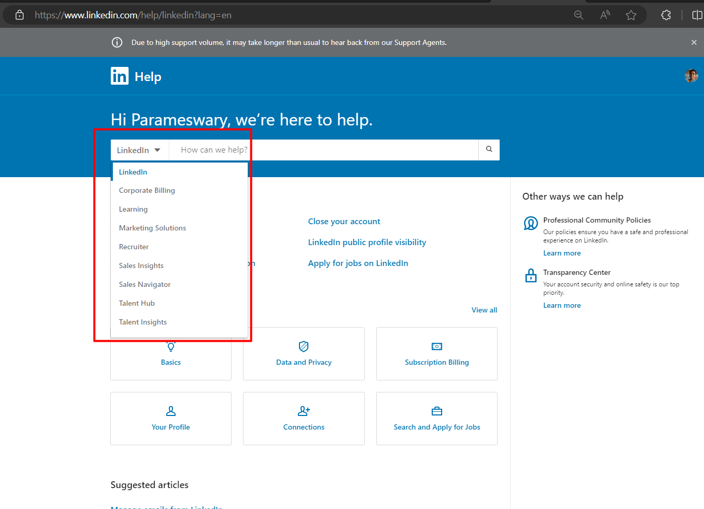This screenshot has height=509, width=704.
Task: Choose Learning in the product list
Action: pos(180,209)
